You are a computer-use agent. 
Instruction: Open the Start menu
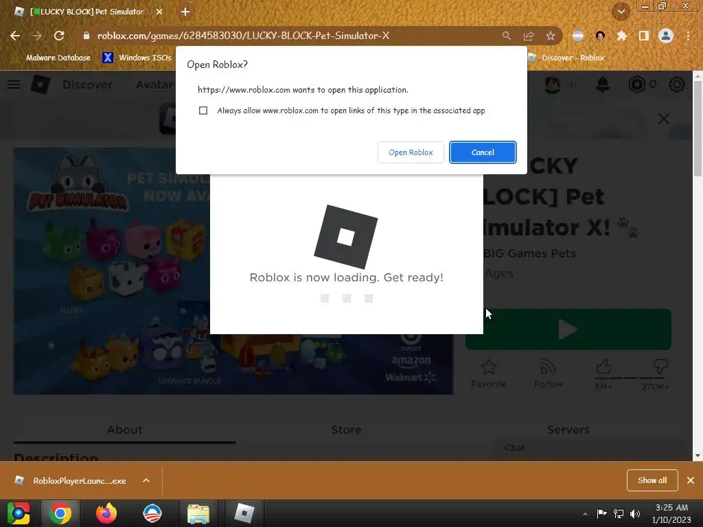(19, 513)
